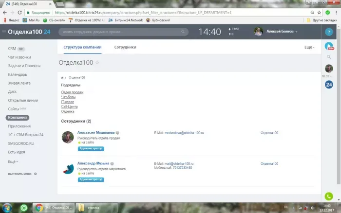Expand the Ещё item in left sidebar
Screen dimensions: 341x213
point(13,161)
